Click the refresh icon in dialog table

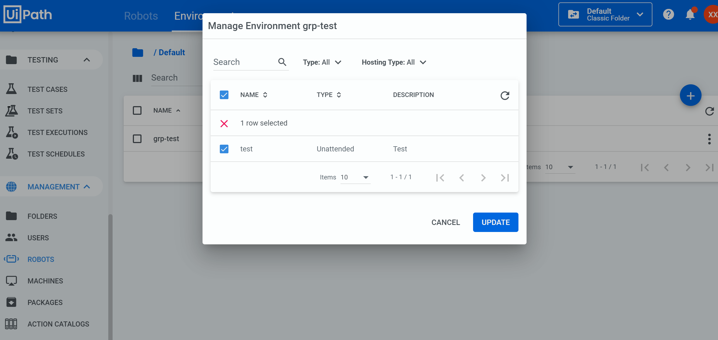pos(504,95)
